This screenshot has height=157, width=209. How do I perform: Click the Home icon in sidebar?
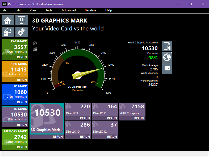tap(8, 20)
